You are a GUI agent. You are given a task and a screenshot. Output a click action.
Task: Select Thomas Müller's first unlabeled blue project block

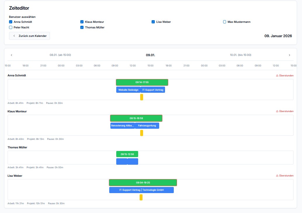point(122,162)
